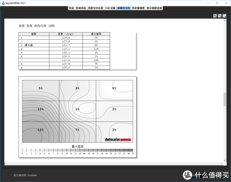Click the 亮度 的均匀性 100% heading

[x=37, y=26]
